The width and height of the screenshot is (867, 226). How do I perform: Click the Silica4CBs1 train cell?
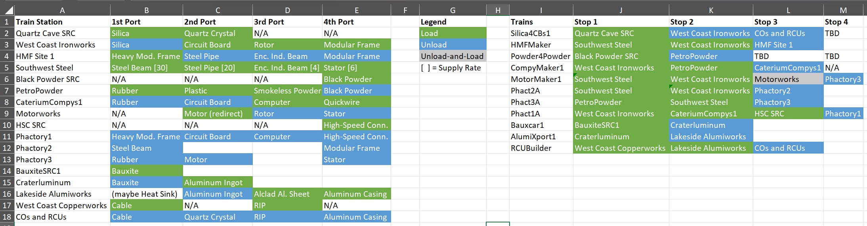pyautogui.click(x=541, y=33)
